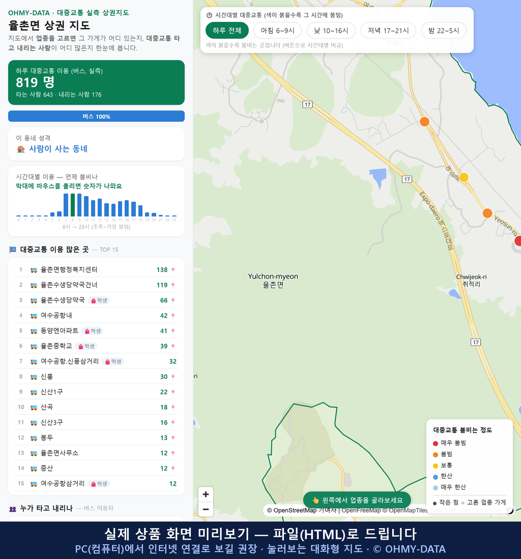Select the yellow bus stop marker on map
Image resolution: width=521 pixels, height=559 pixels.
tap(464, 177)
